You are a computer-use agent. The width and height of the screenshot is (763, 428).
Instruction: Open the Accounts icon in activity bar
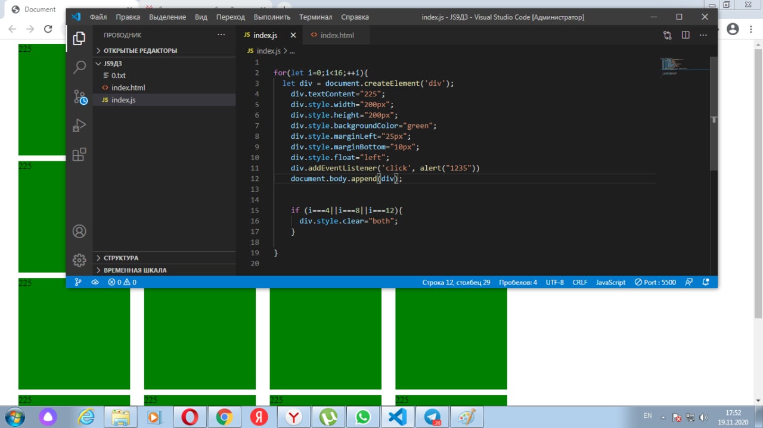point(79,232)
